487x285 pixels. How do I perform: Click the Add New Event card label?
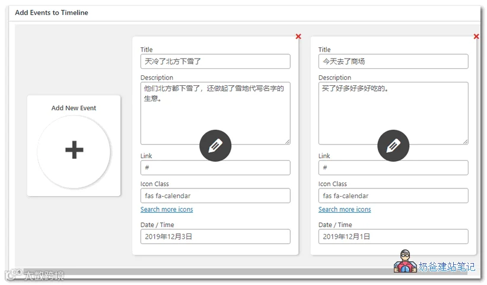click(x=74, y=108)
